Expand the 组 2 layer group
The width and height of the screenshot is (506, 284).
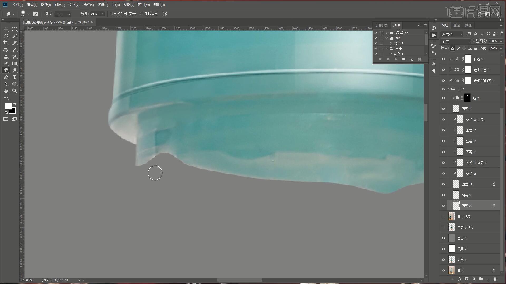(453, 98)
